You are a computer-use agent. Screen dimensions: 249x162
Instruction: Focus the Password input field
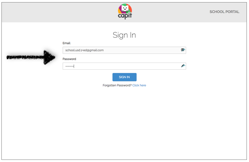pos(124,66)
